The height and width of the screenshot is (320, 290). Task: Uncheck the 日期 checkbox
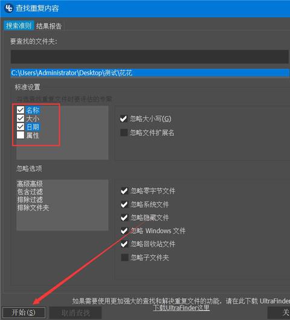pos(21,127)
